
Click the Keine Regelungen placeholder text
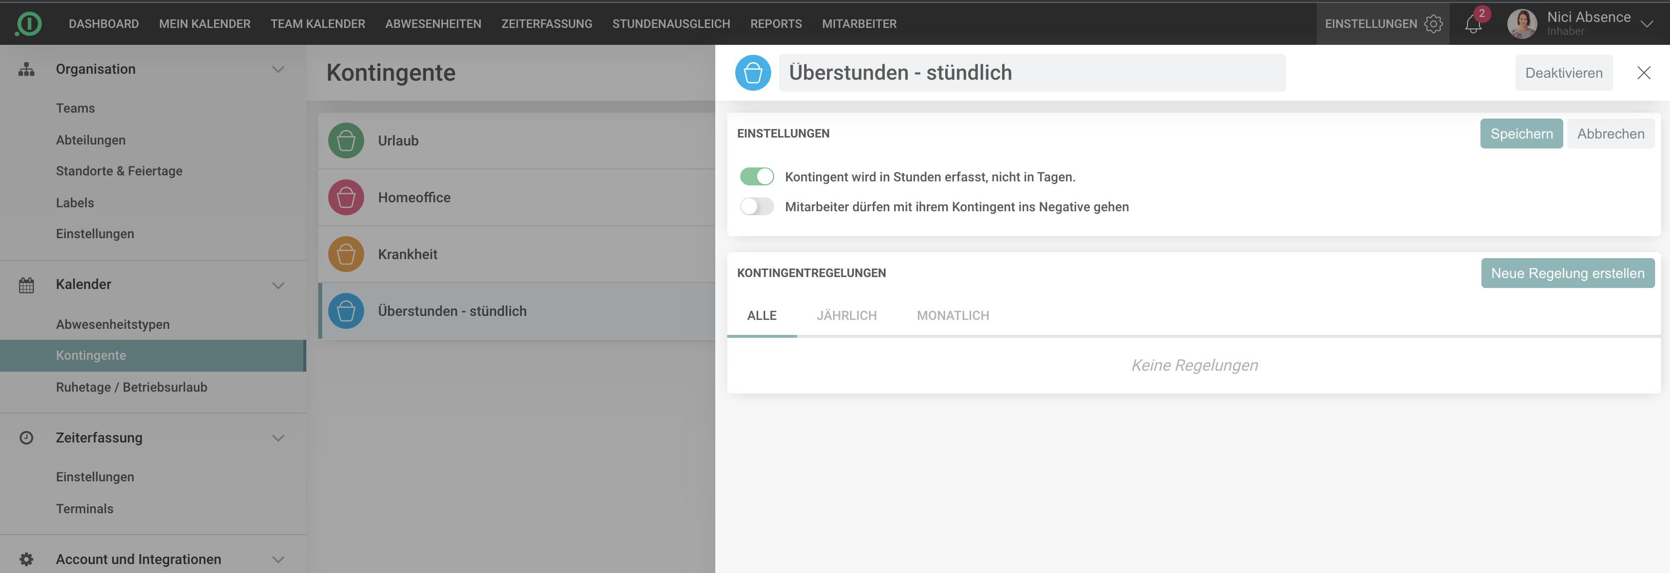pyautogui.click(x=1194, y=365)
